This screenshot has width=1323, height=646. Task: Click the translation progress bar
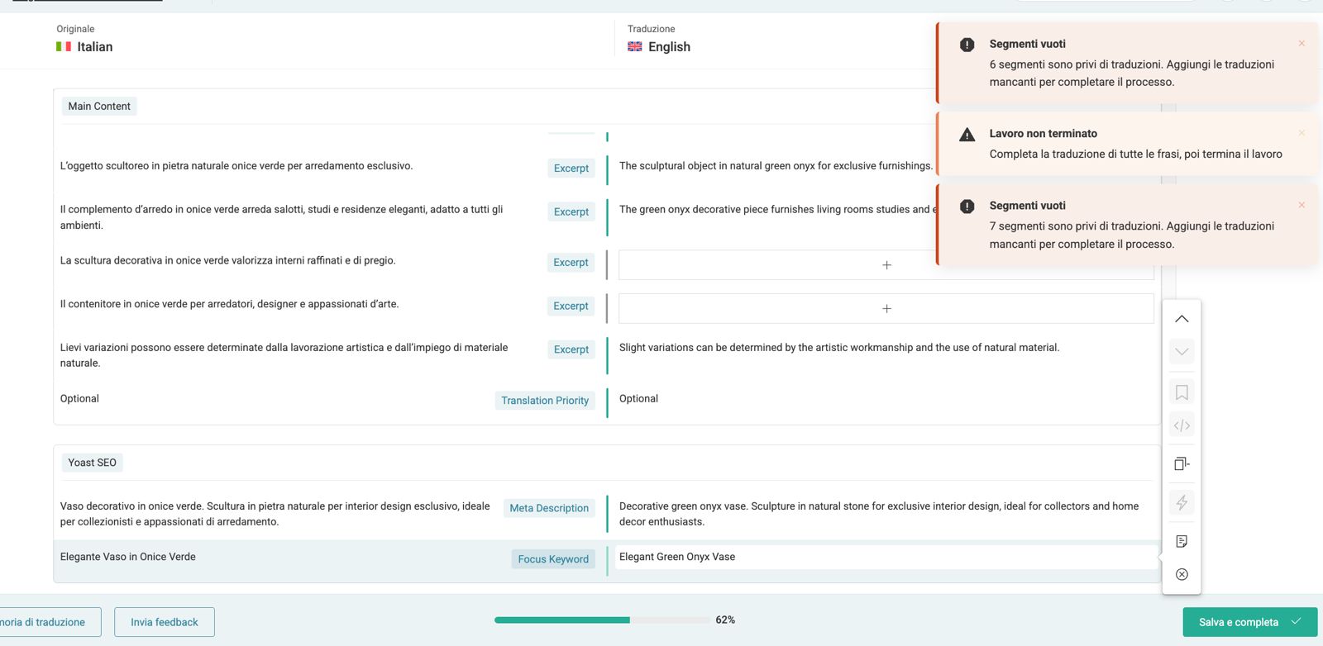click(x=604, y=620)
